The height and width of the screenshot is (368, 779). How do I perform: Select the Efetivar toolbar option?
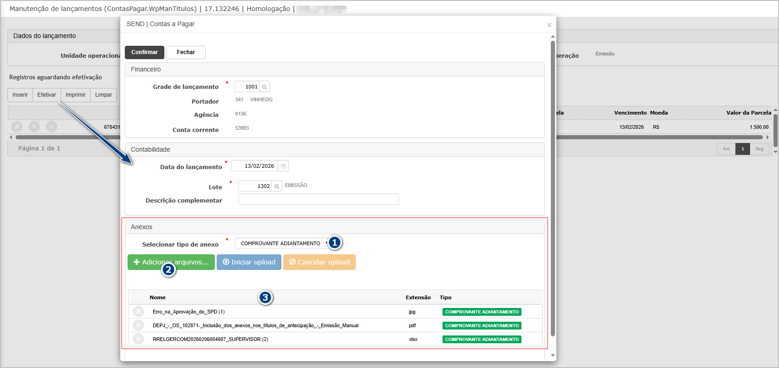(46, 95)
